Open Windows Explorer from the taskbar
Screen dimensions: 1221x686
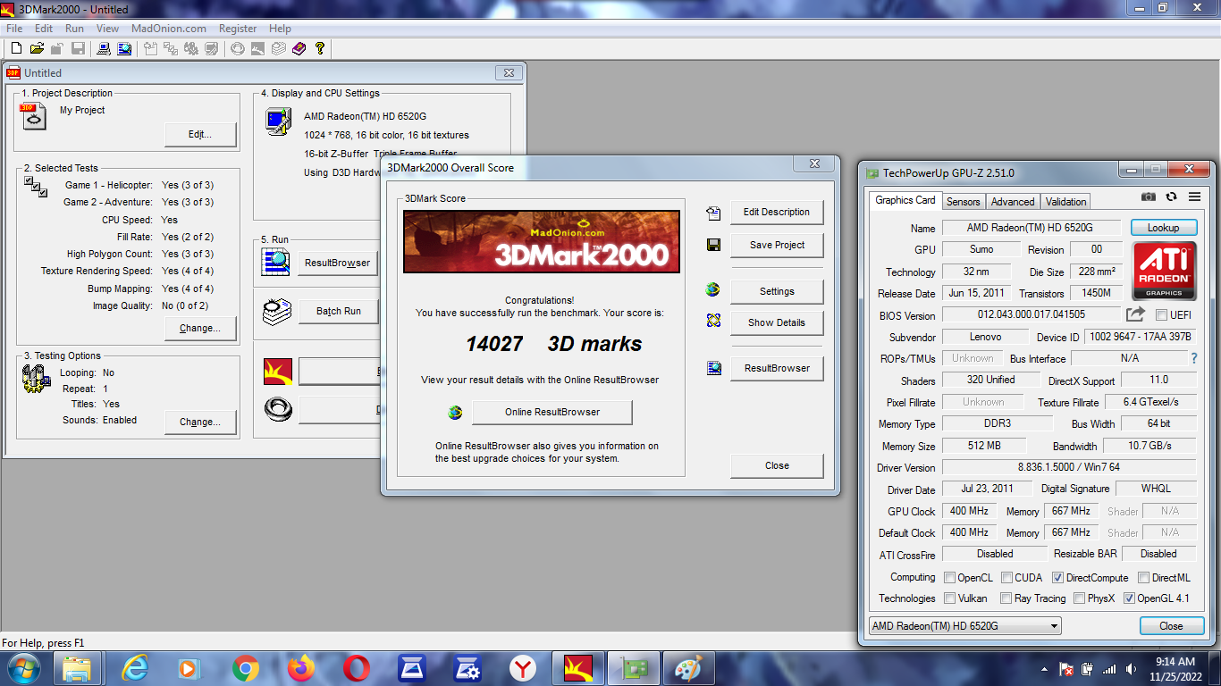coord(77,668)
